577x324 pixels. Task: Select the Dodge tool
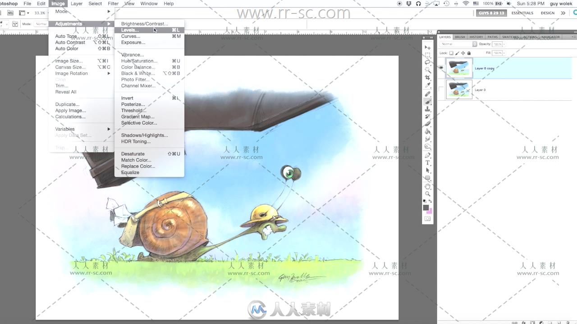pyautogui.click(x=428, y=147)
